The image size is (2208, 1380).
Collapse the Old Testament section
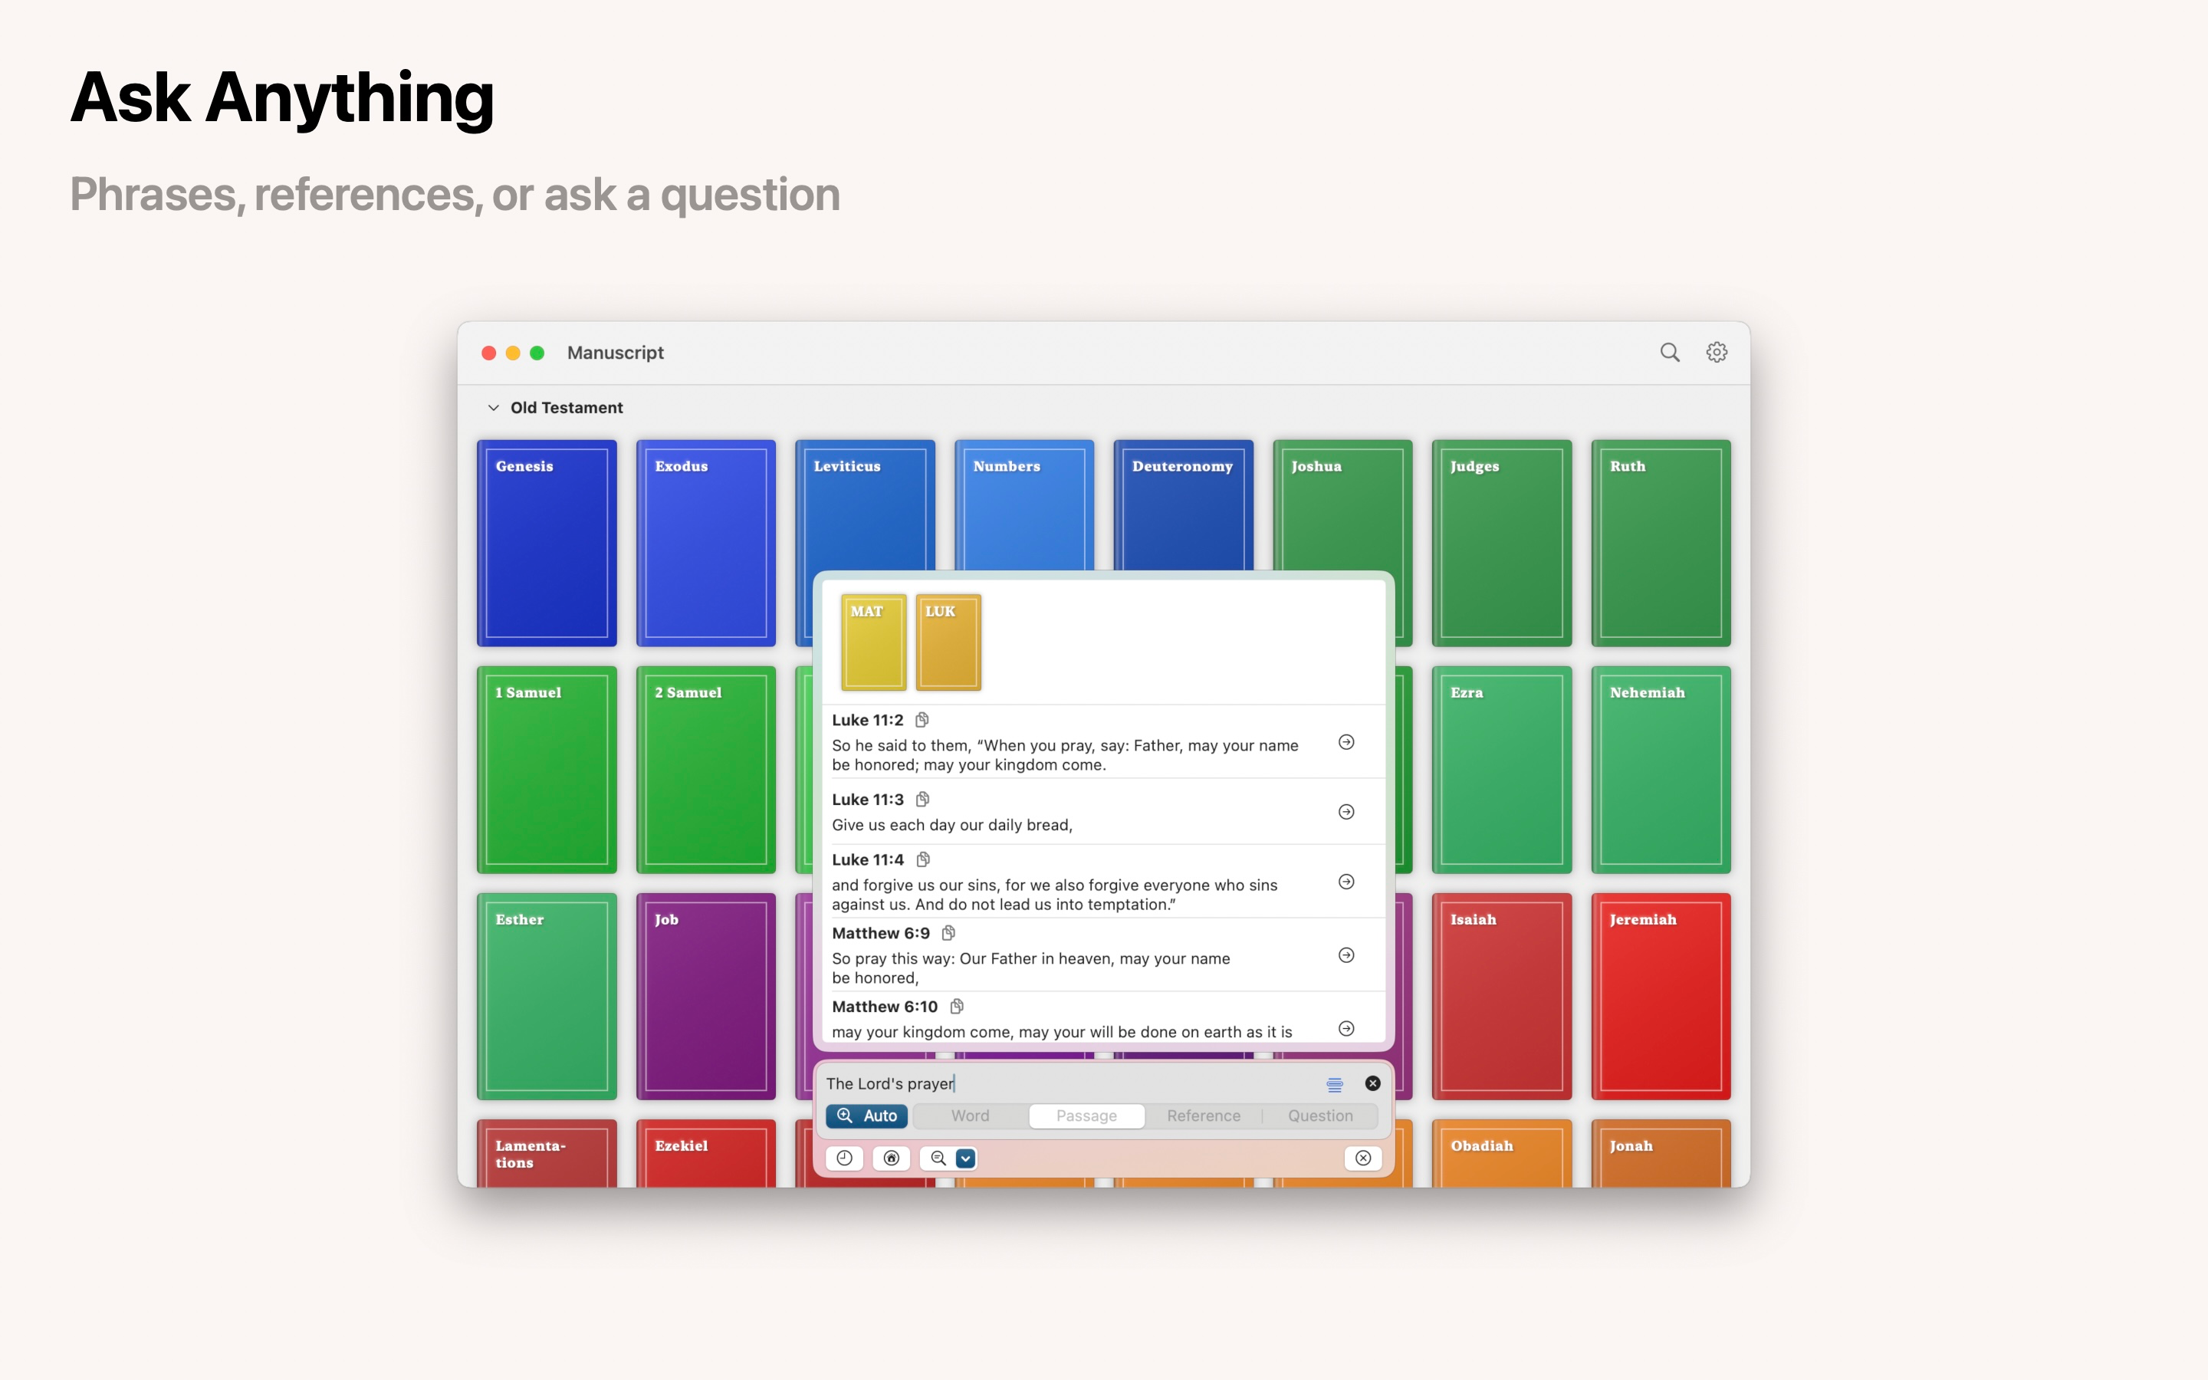[x=494, y=408]
